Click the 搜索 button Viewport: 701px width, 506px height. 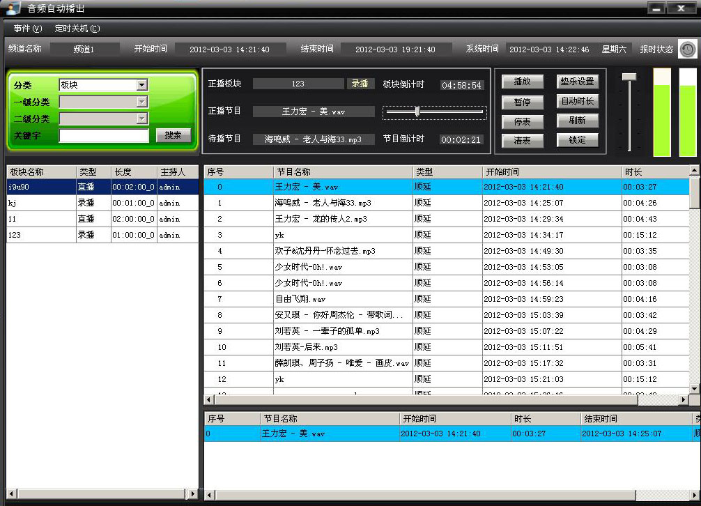pyautogui.click(x=173, y=135)
